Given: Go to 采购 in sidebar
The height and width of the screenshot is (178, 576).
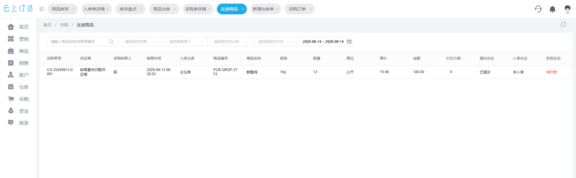Looking at the screenshot, I should (x=18, y=99).
